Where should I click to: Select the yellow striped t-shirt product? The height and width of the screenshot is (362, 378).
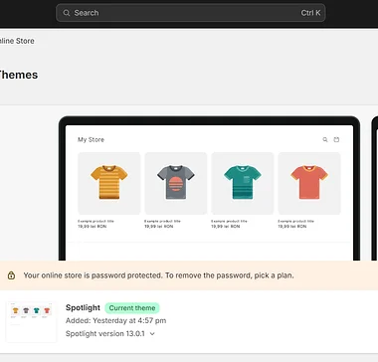109,183
